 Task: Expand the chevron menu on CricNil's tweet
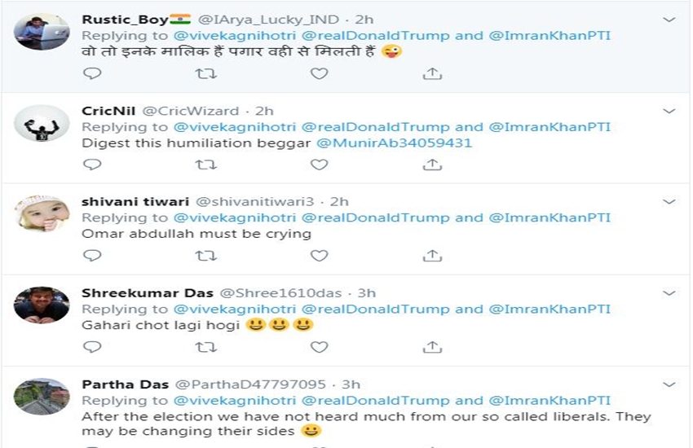coord(669,110)
